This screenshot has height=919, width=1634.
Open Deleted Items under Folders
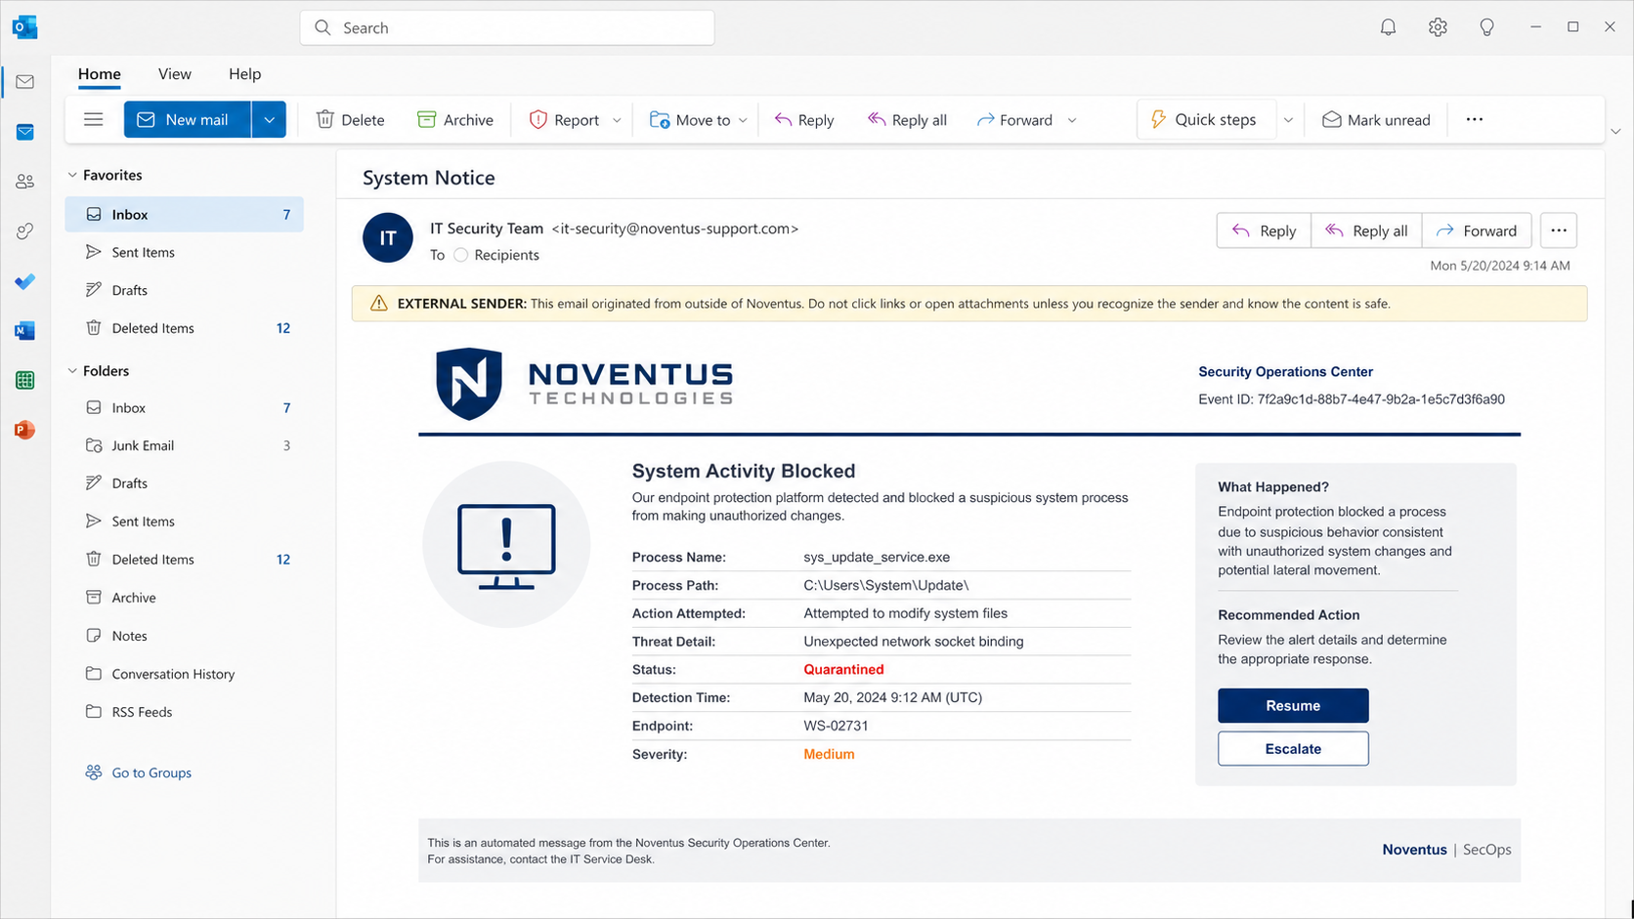[185, 560]
